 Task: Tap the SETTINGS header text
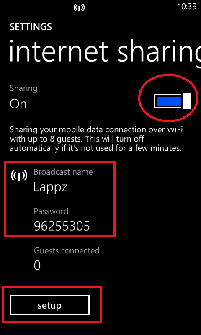31,27
